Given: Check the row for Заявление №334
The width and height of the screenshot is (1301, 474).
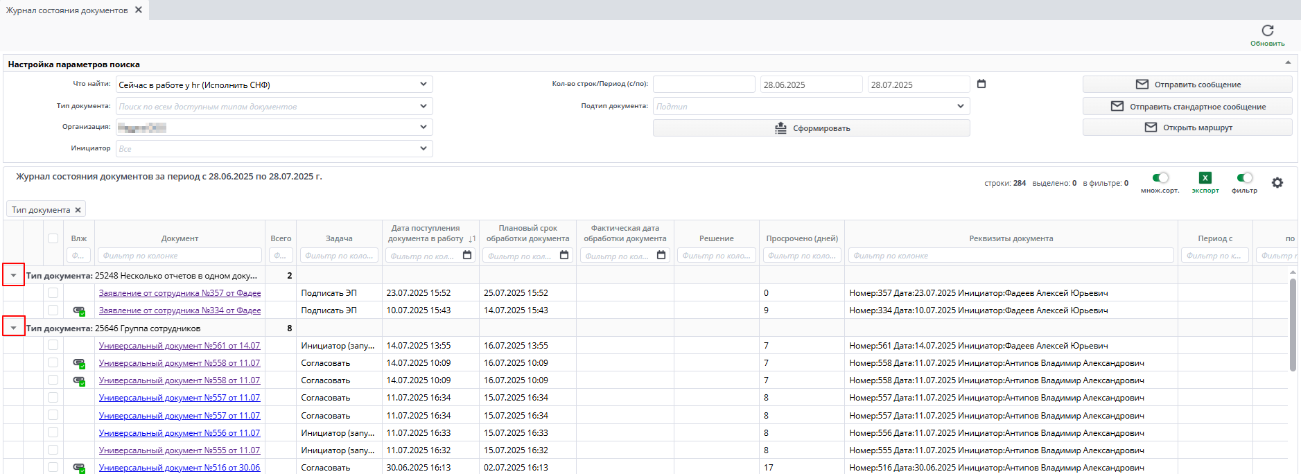Looking at the screenshot, I should [53, 310].
